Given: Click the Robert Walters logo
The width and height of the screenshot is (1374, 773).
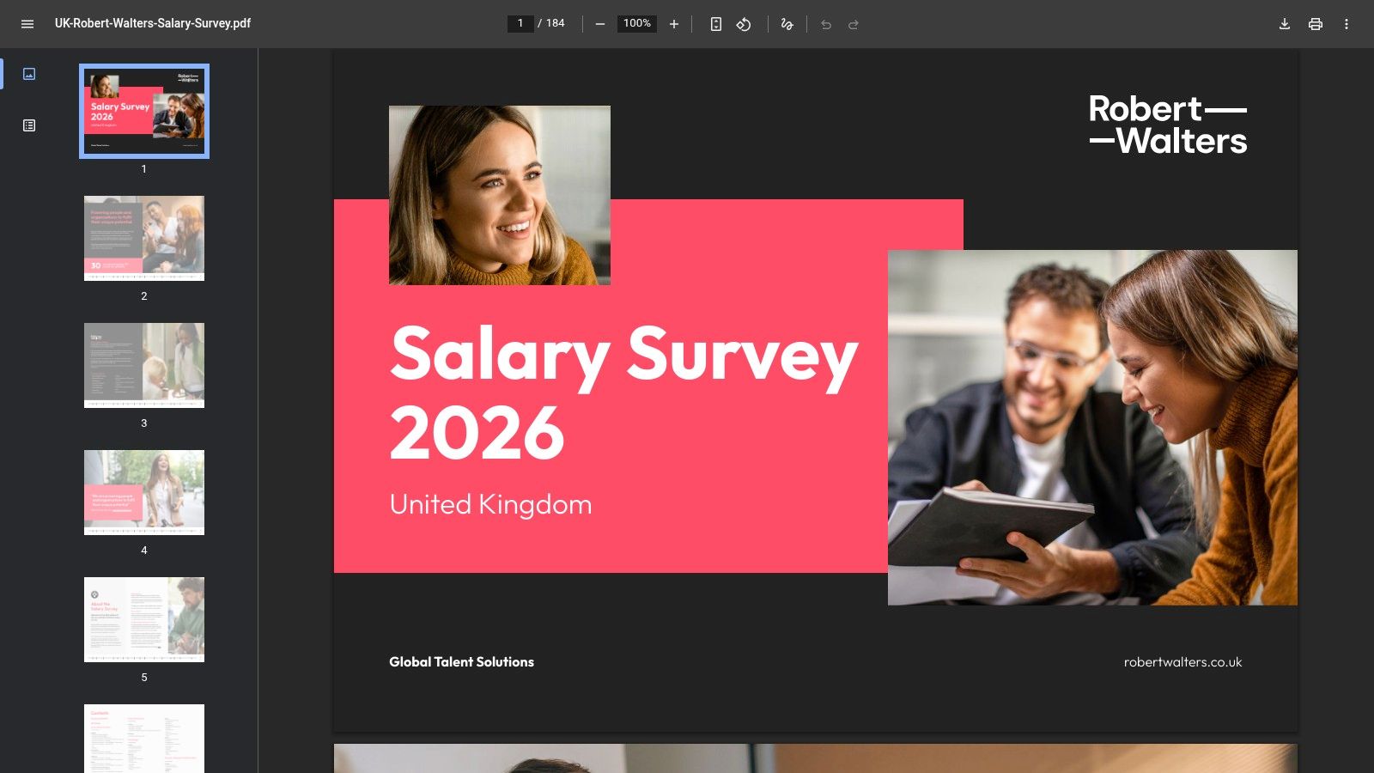Looking at the screenshot, I should 1168,125.
